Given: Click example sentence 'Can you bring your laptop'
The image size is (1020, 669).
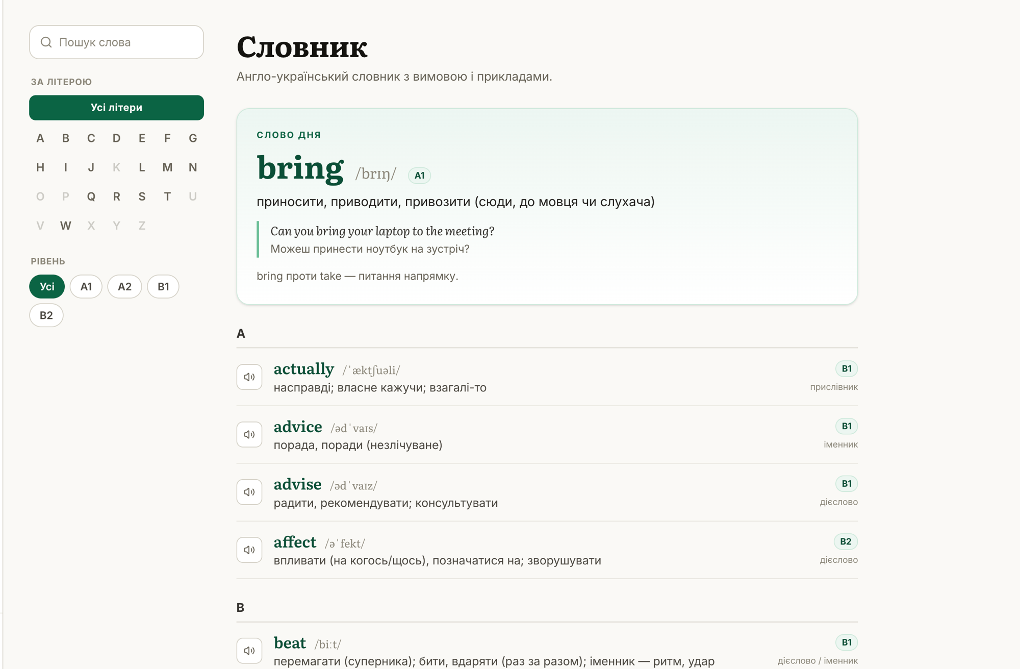Looking at the screenshot, I should click(382, 232).
